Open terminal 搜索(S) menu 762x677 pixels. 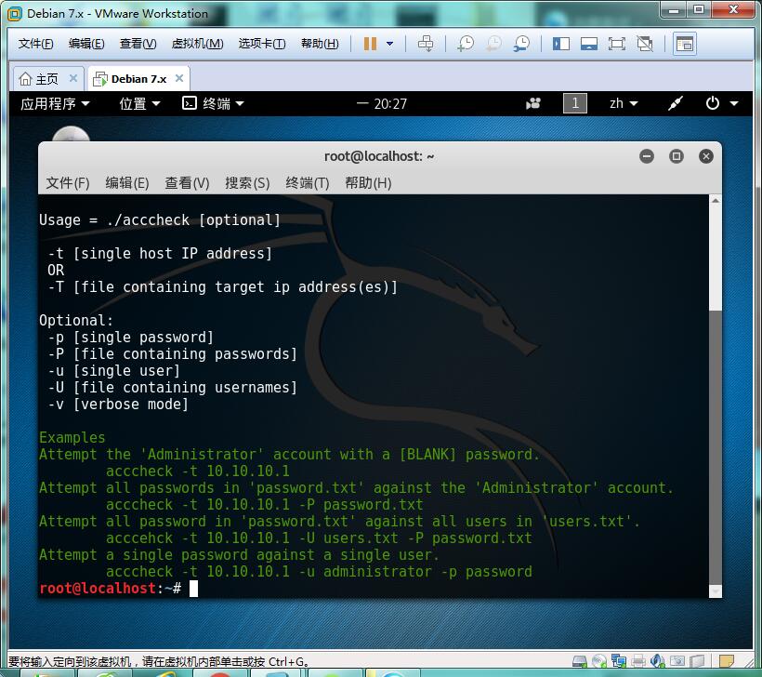pyautogui.click(x=247, y=183)
